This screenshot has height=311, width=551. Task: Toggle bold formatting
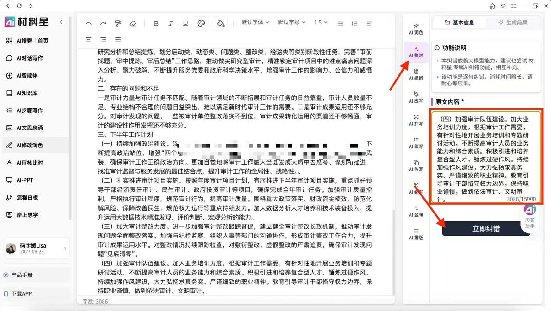click(156, 24)
